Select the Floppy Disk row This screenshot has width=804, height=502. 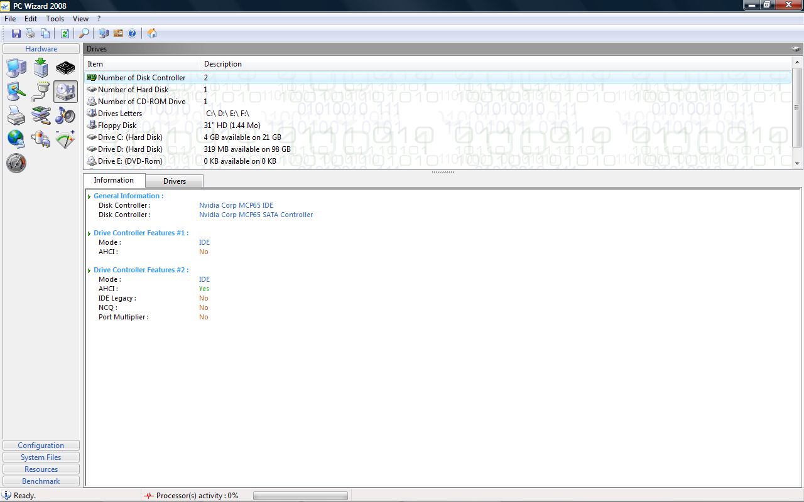(x=438, y=125)
